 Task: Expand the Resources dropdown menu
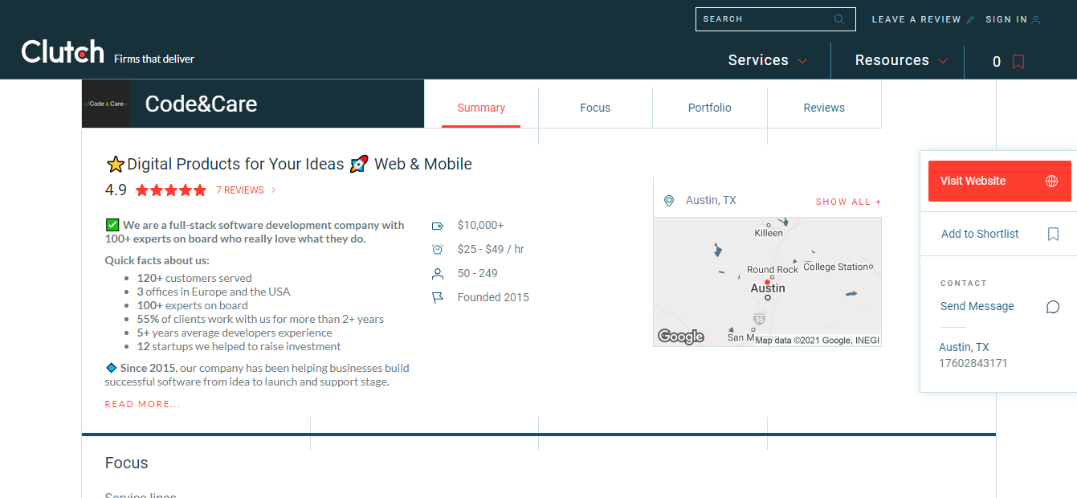pyautogui.click(x=902, y=60)
